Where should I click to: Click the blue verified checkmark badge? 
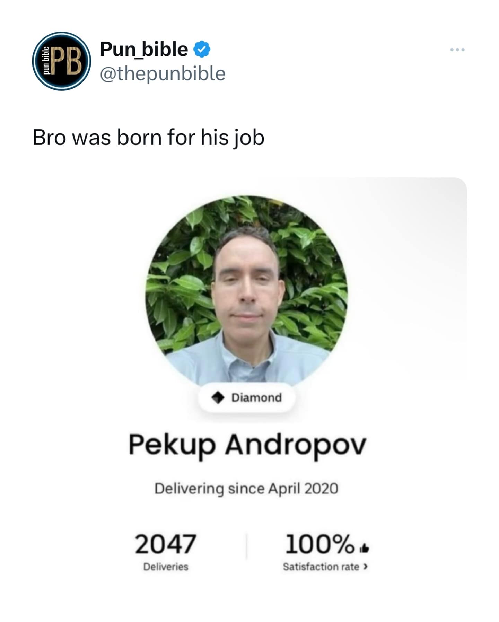click(x=201, y=49)
